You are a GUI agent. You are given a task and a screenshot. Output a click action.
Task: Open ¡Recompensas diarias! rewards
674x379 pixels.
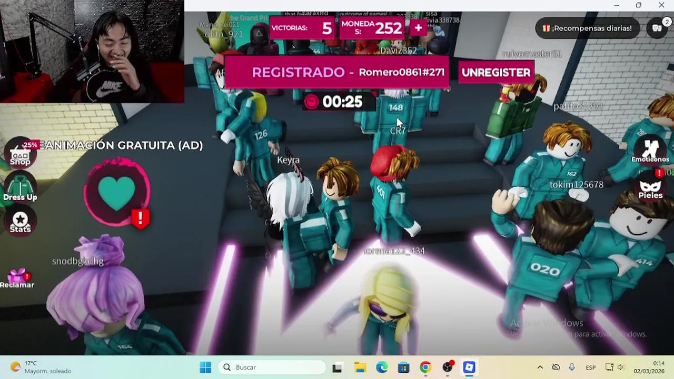(587, 28)
